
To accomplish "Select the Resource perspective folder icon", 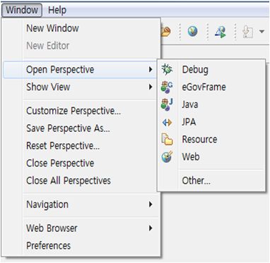I will 167,140.
